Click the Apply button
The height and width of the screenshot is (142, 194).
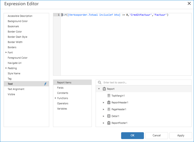pos(181,135)
